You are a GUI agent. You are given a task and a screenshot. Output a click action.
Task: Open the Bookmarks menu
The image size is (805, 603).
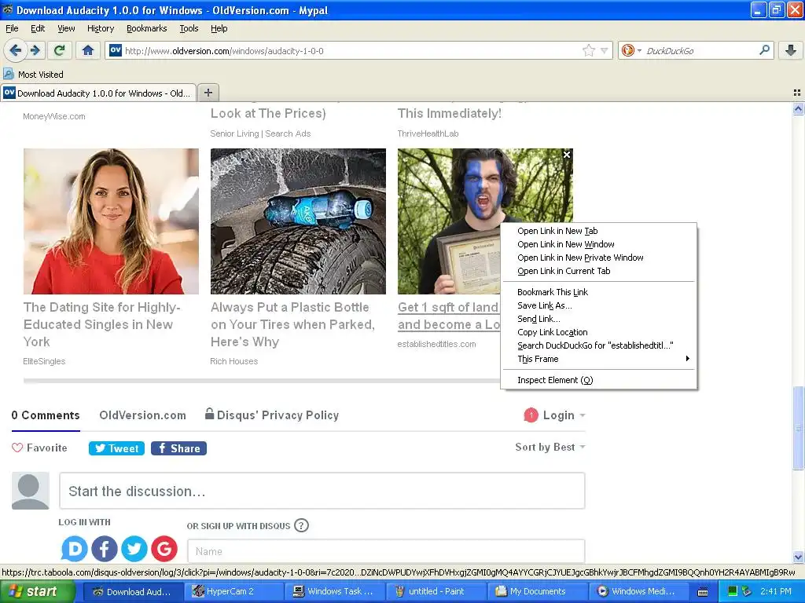tap(147, 28)
